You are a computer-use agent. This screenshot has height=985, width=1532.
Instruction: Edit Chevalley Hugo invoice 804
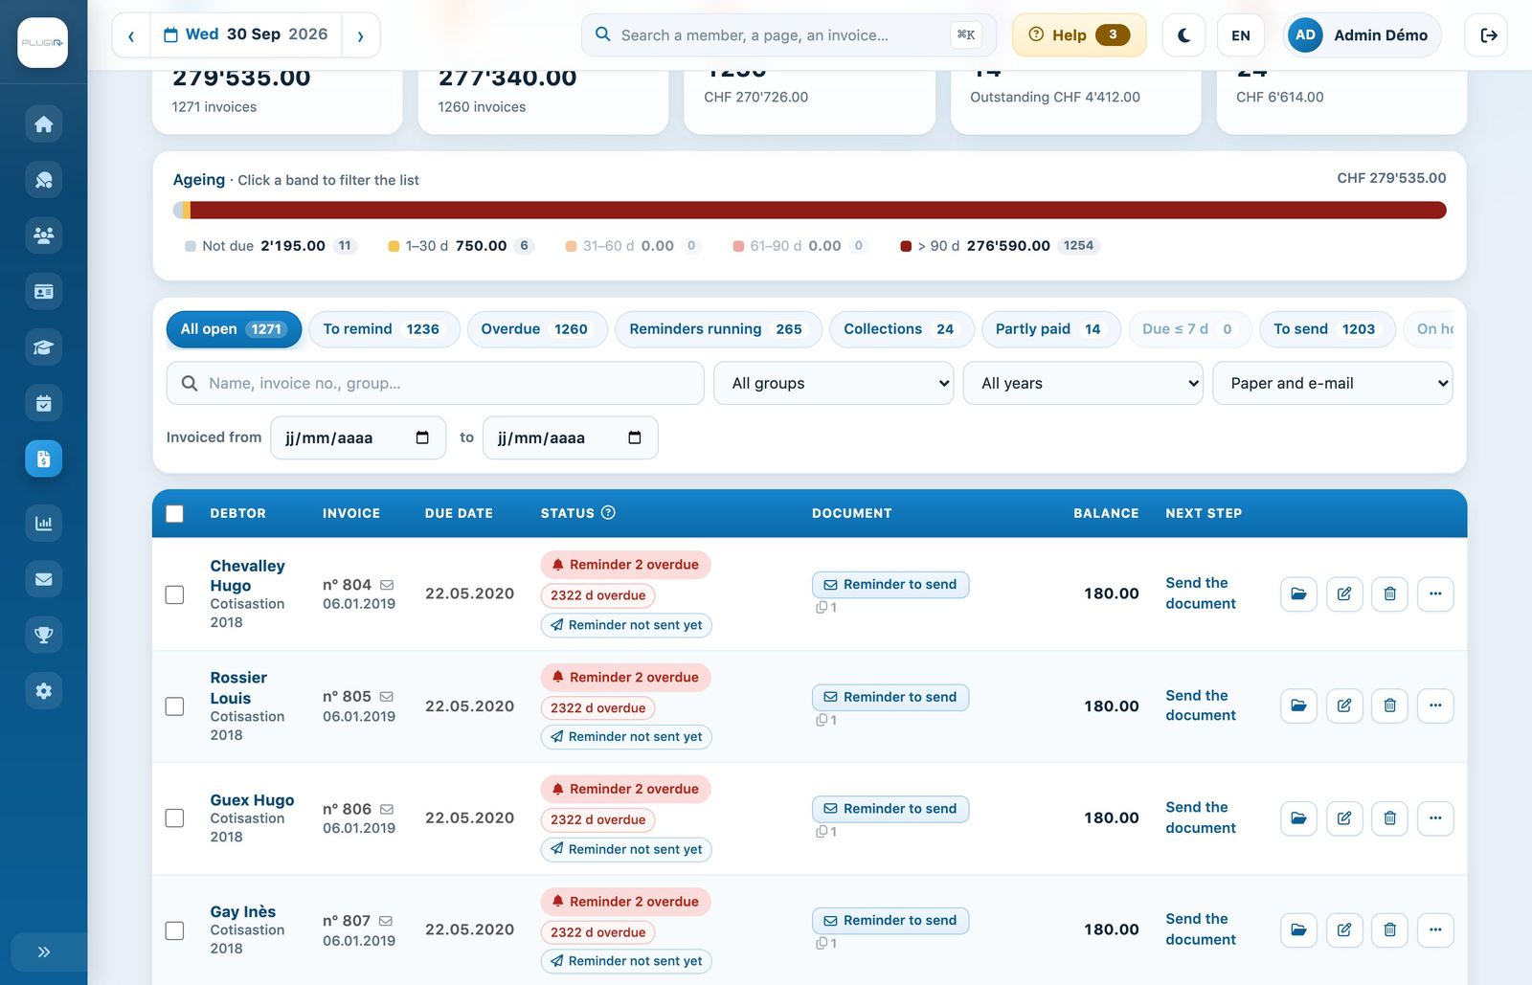1344,593
